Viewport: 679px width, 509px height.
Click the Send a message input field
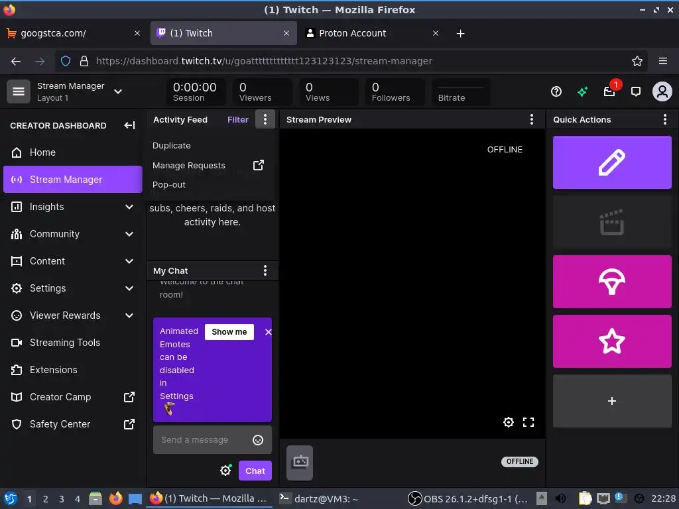tap(212, 440)
